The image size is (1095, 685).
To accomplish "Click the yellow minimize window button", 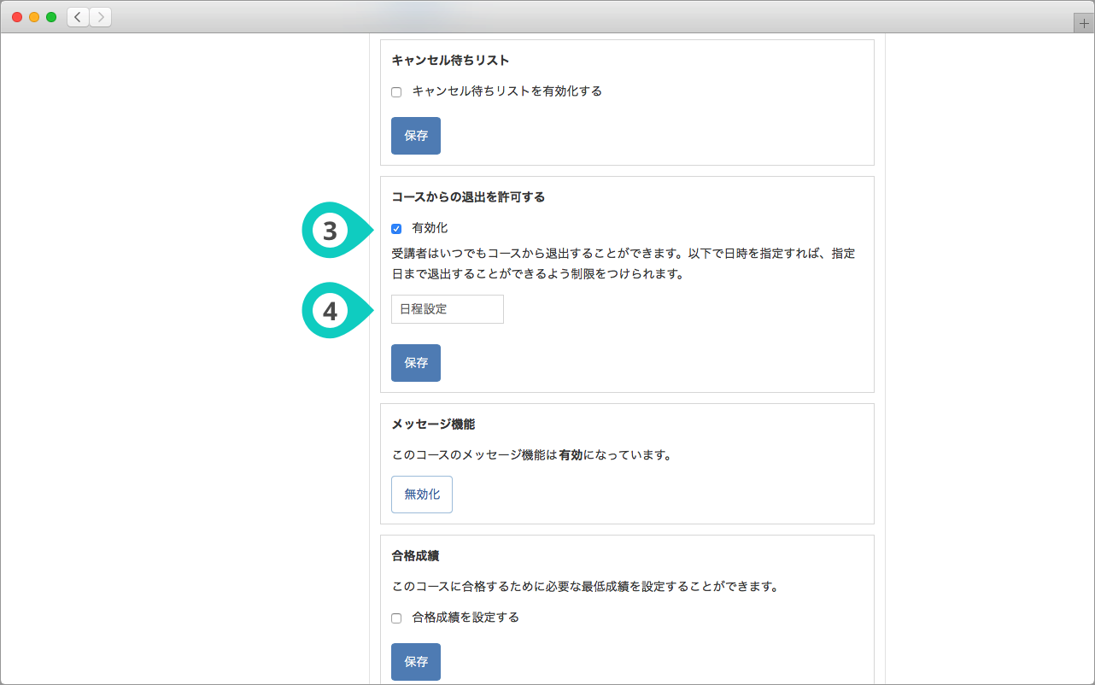I will point(34,17).
